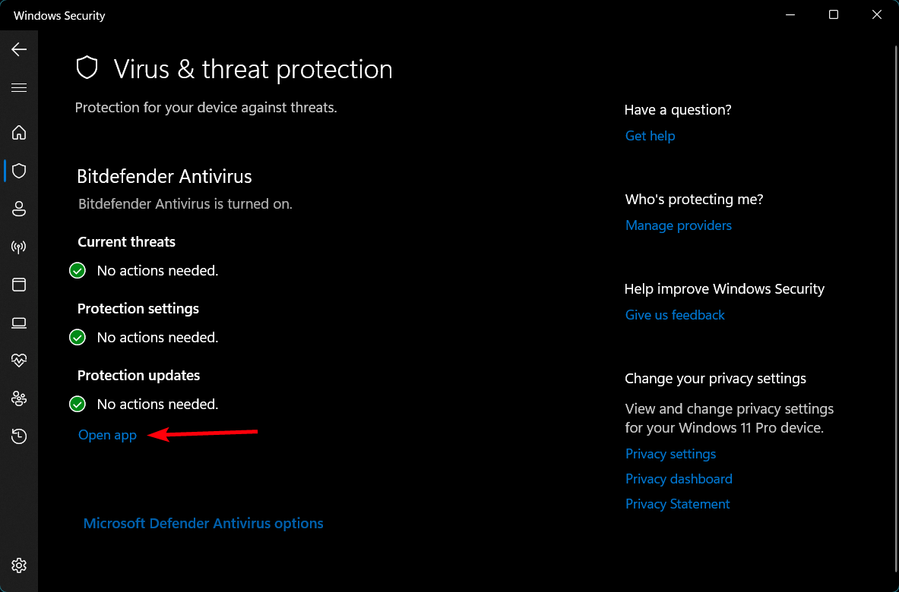Viewport: 899px width, 592px height.
Task: Go to Home in sidebar
Action: click(19, 133)
